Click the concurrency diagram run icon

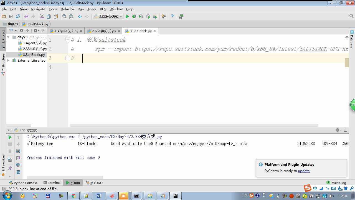[x=155, y=17]
